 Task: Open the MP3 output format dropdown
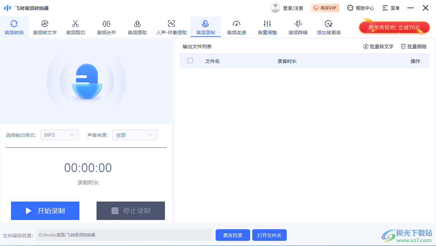59,134
